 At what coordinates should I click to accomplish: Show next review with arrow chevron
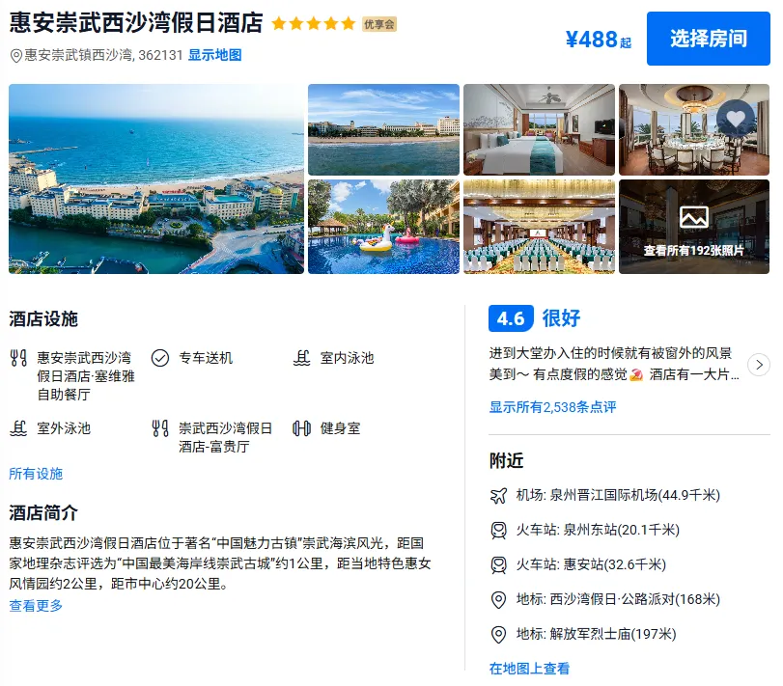[x=759, y=365]
